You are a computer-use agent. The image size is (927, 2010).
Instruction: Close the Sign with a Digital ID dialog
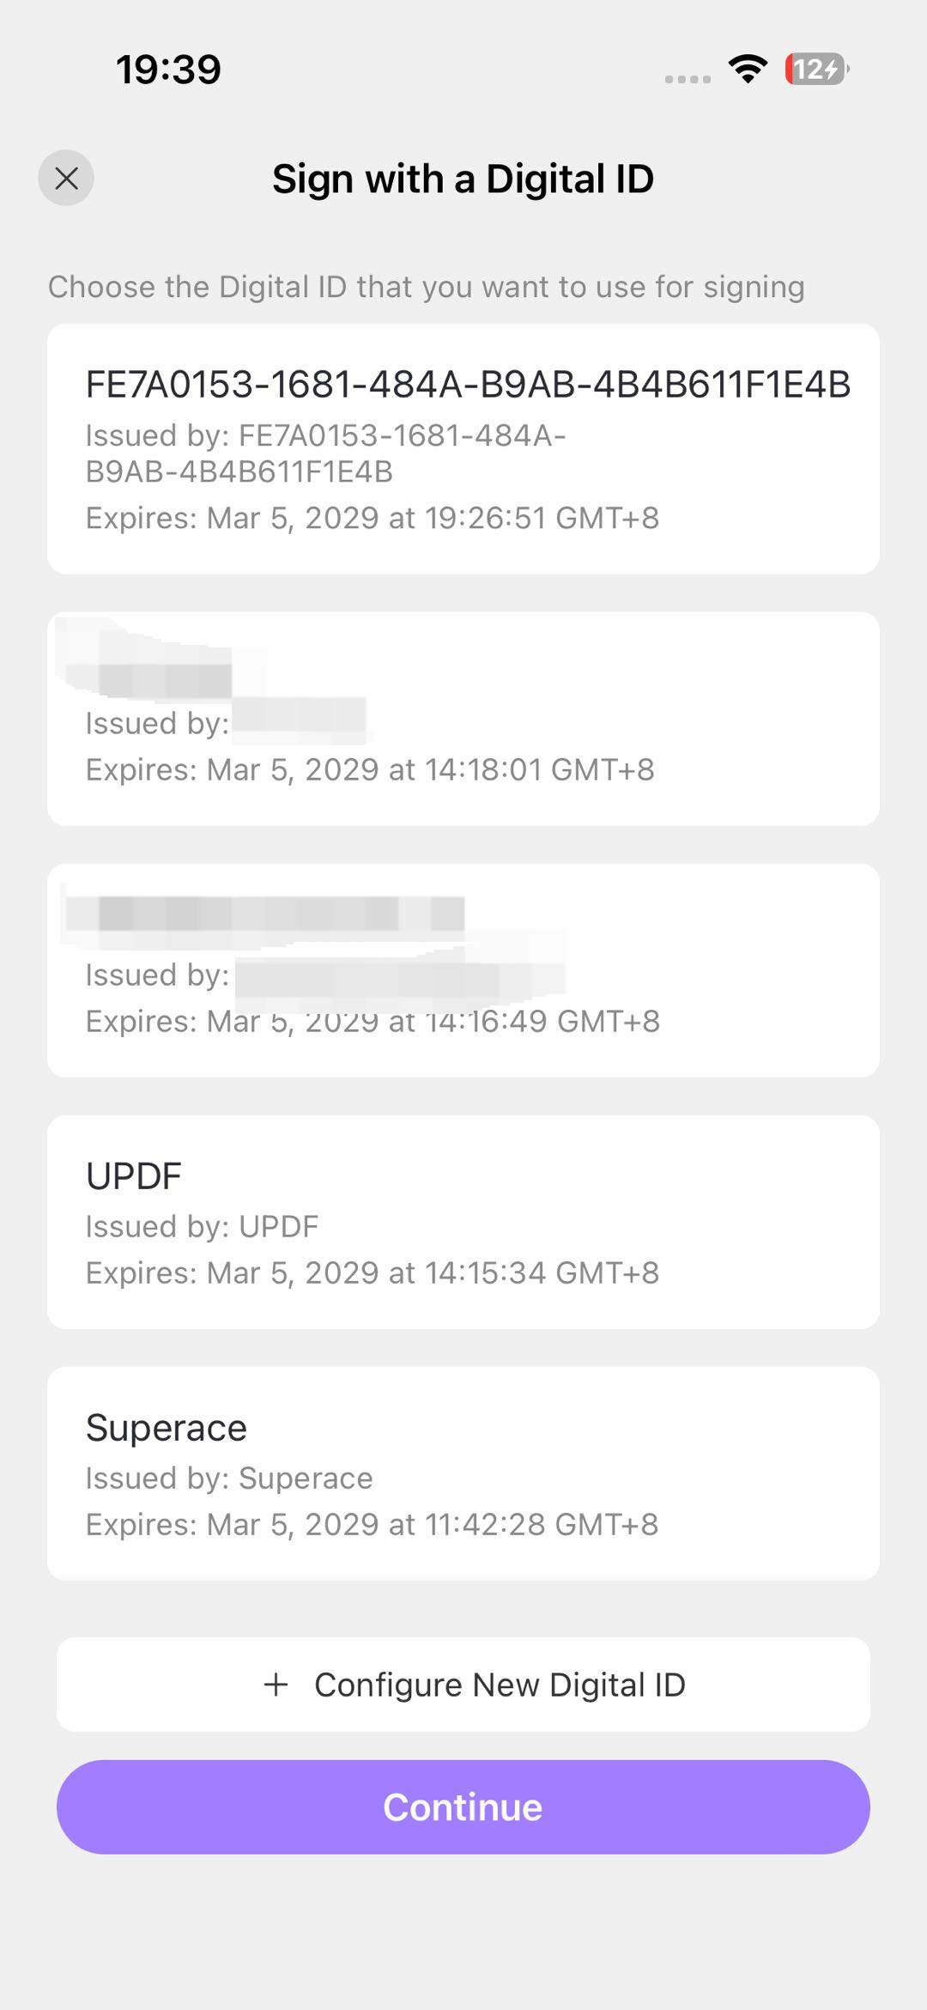coord(66,179)
